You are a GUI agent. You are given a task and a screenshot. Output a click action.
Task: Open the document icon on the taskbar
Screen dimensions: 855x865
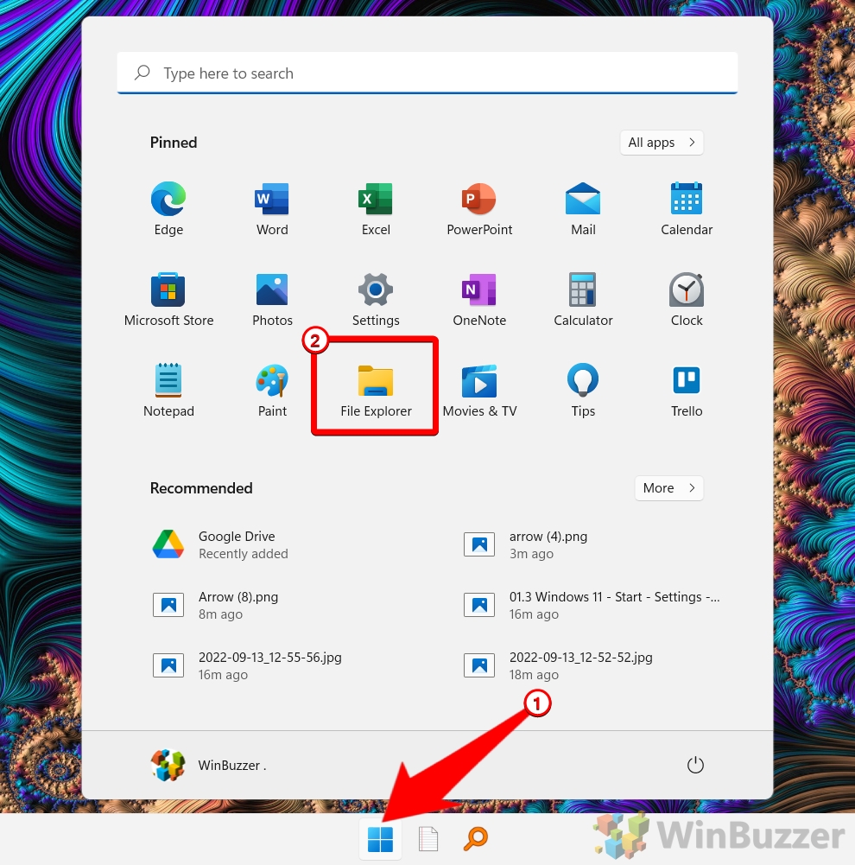(x=427, y=839)
